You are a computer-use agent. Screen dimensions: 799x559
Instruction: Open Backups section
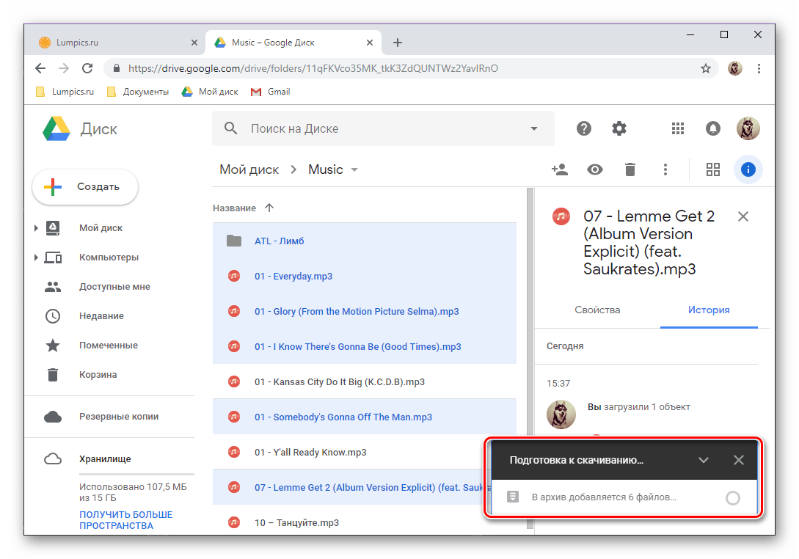point(119,417)
